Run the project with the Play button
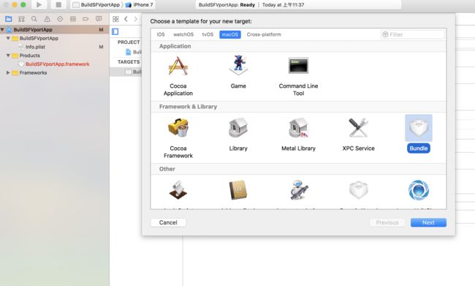The image size is (475, 286). 39,4
